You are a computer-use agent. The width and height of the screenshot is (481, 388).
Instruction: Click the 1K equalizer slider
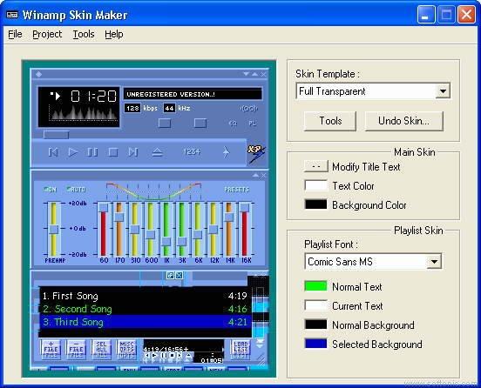coord(166,229)
